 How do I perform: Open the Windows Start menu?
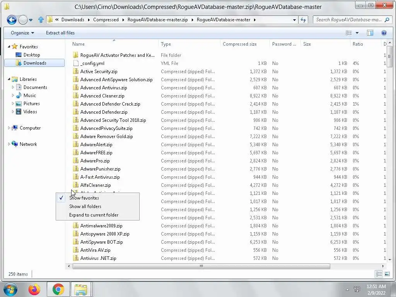point(10,289)
